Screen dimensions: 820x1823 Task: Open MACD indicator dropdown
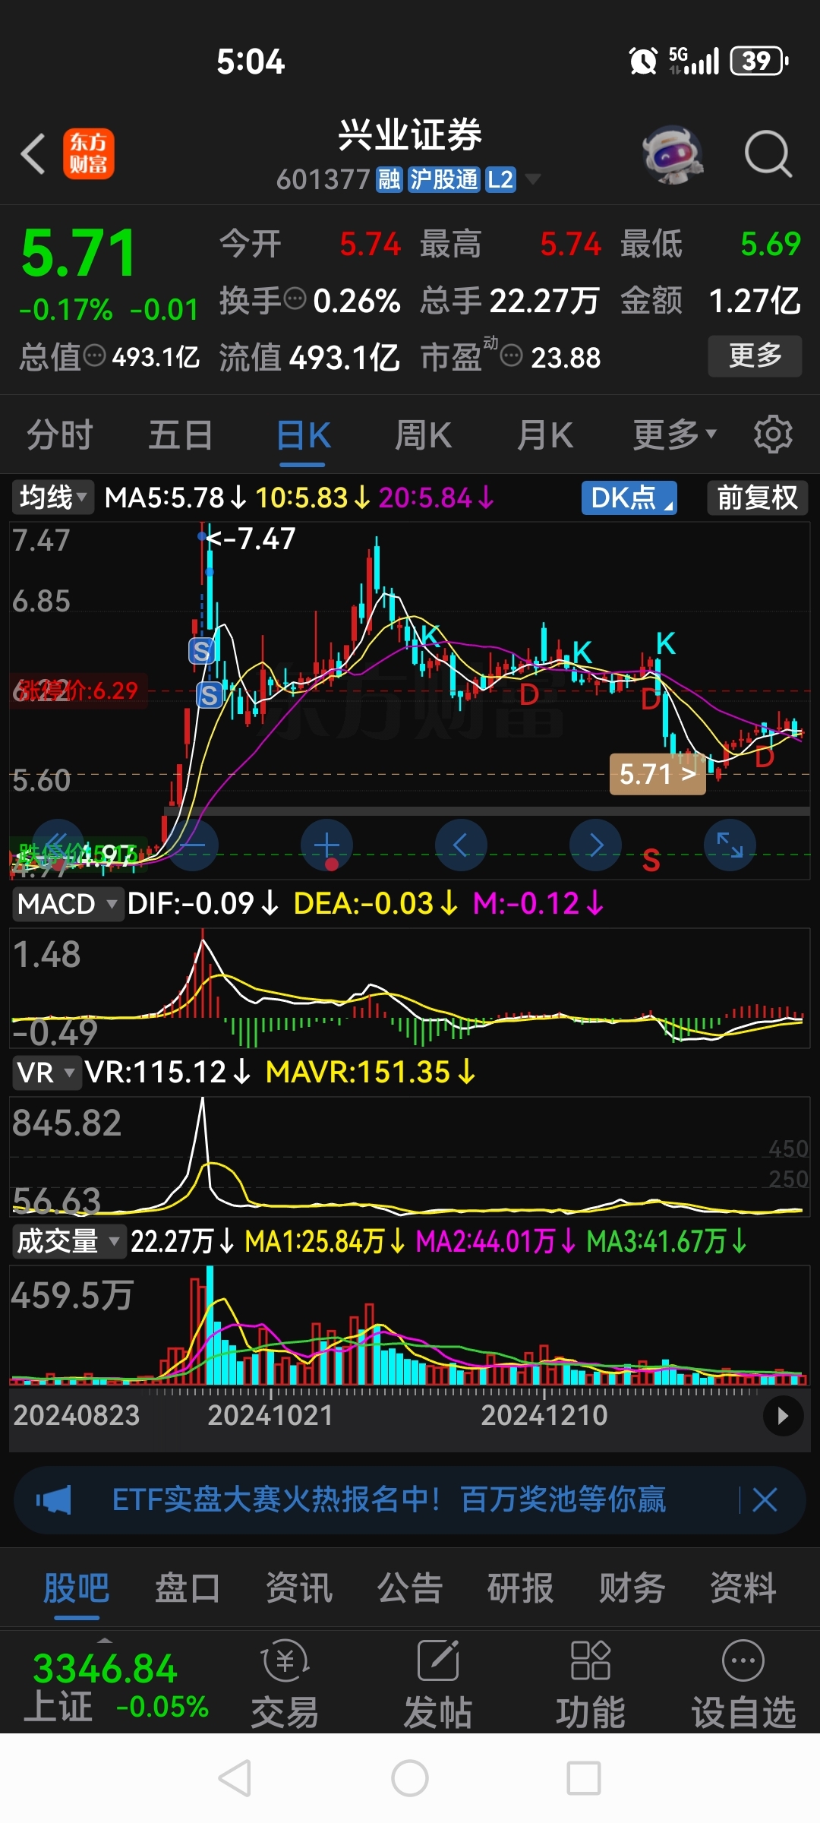[x=68, y=904]
